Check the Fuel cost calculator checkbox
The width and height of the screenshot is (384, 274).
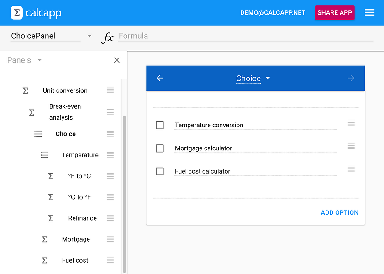pos(160,171)
